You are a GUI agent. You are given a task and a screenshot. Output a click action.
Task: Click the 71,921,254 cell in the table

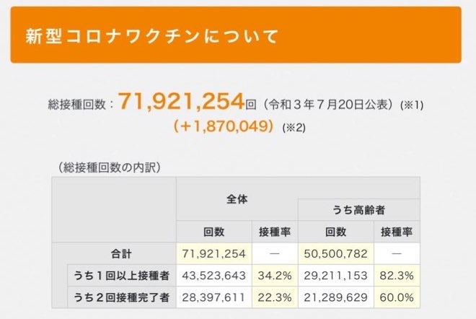pyautogui.click(x=214, y=254)
